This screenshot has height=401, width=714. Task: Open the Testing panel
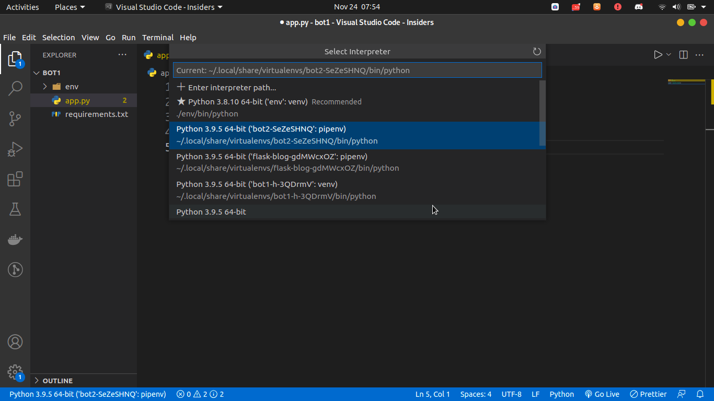pyautogui.click(x=15, y=209)
